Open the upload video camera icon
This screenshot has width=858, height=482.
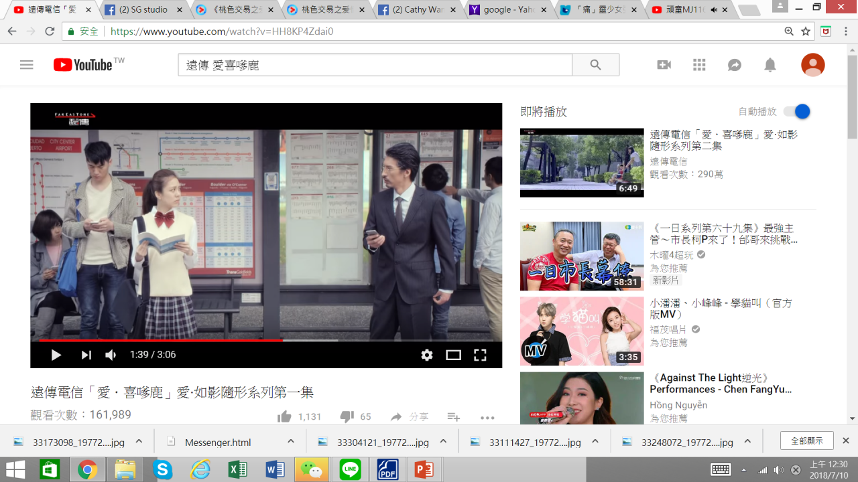pos(664,65)
